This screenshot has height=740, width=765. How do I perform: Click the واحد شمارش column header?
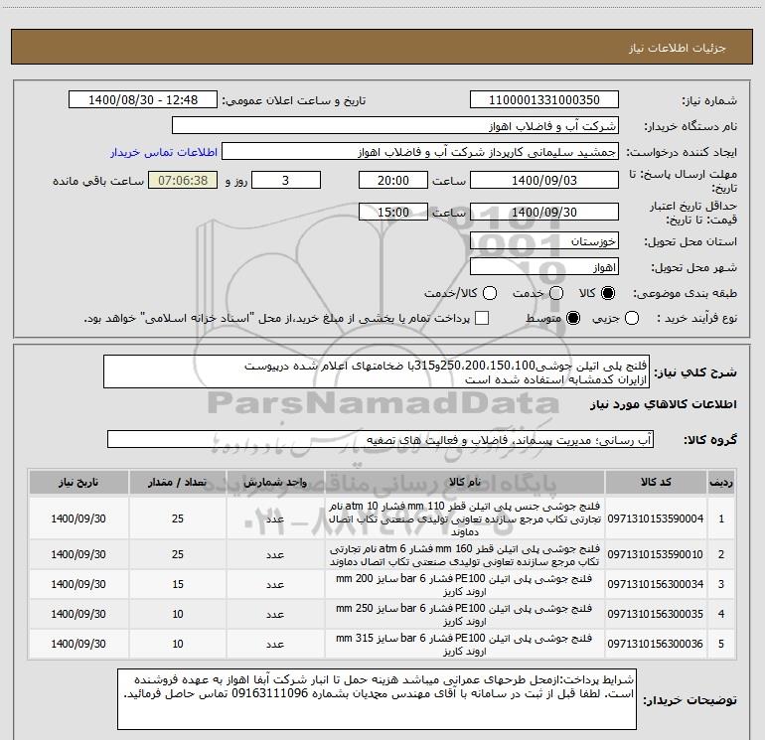coord(275,483)
